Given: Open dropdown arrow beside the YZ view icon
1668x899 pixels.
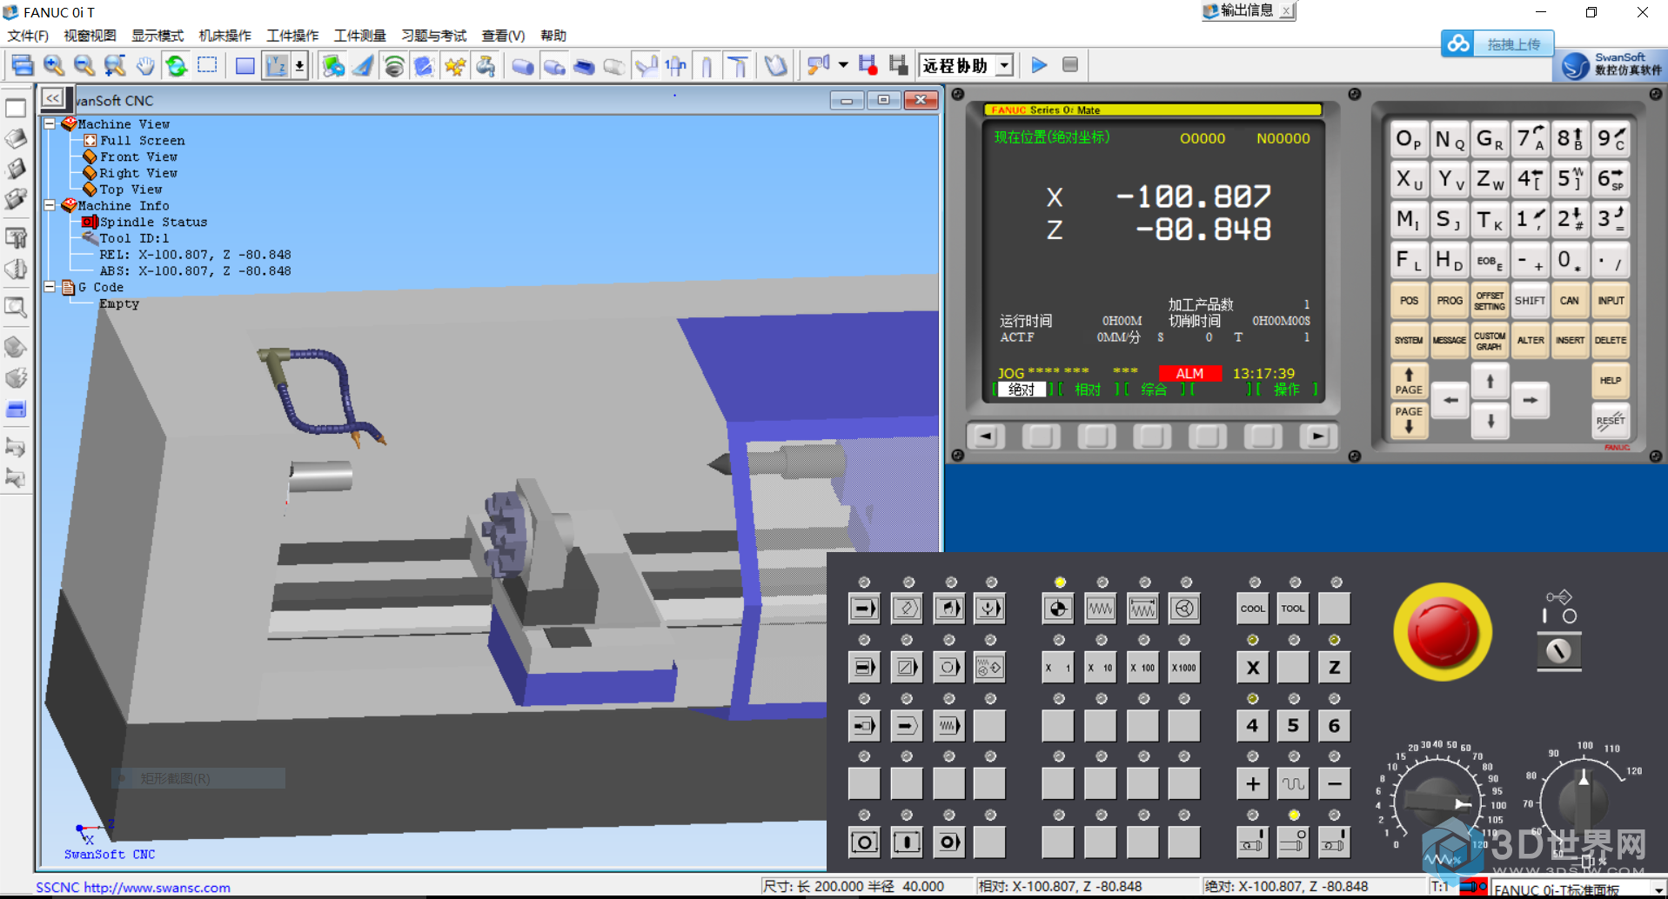Looking at the screenshot, I should pos(299,65).
